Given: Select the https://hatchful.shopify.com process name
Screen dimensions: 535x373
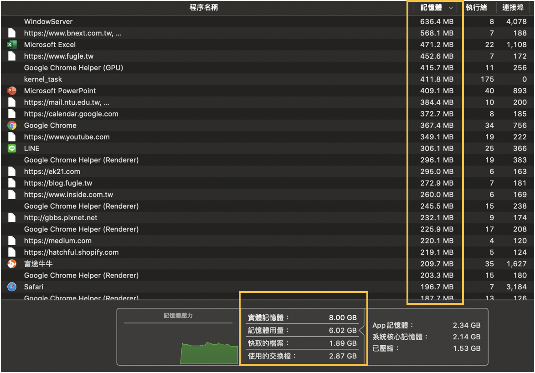Looking at the screenshot, I should (71, 252).
